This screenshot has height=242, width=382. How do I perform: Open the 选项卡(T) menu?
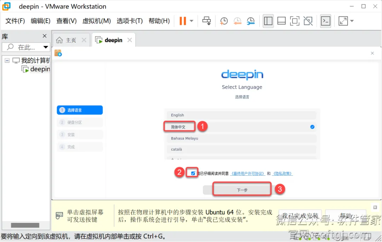pos(129,21)
